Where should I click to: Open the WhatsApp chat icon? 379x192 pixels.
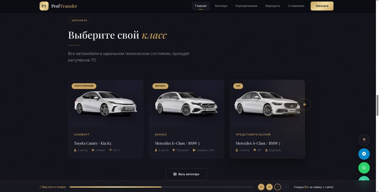tap(364, 168)
